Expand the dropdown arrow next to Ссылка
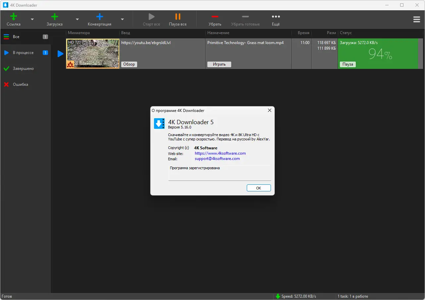The image size is (425, 300). tap(32, 19)
